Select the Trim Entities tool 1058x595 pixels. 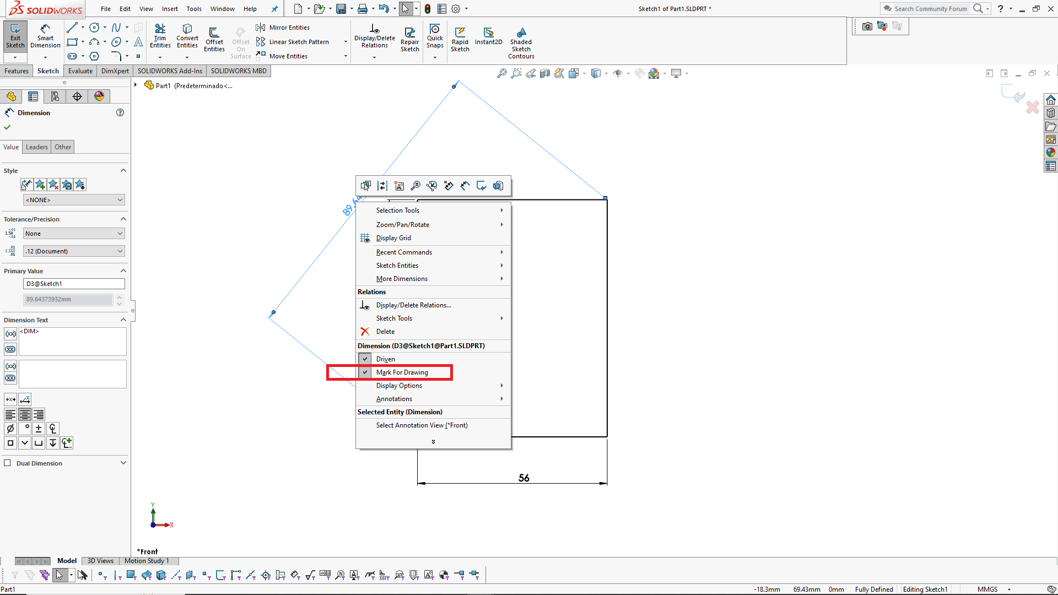pos(160,36)
